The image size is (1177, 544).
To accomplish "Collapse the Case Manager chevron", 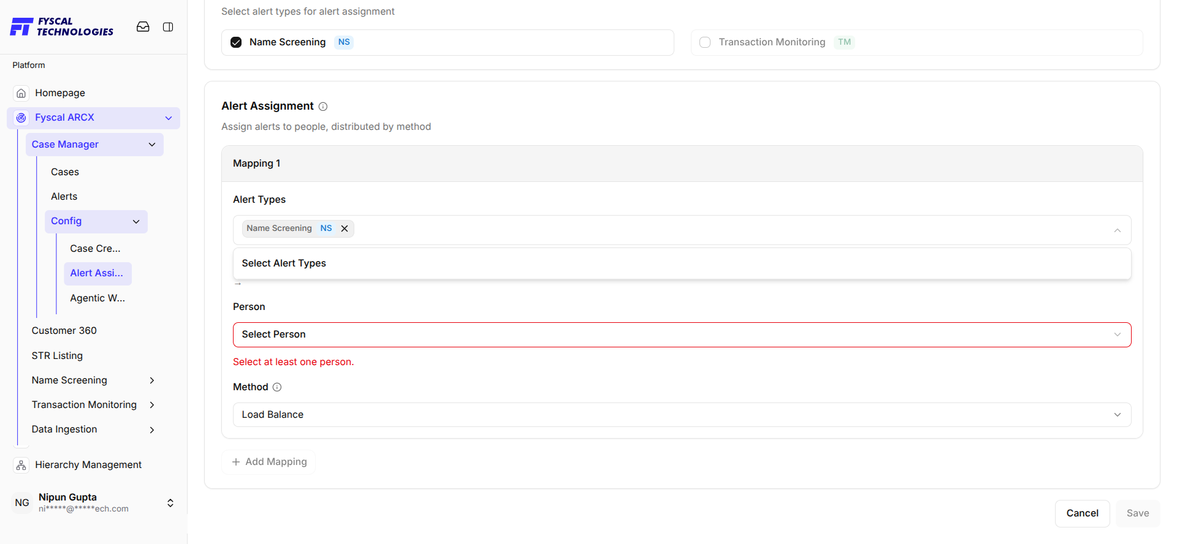I will (152, 145).
